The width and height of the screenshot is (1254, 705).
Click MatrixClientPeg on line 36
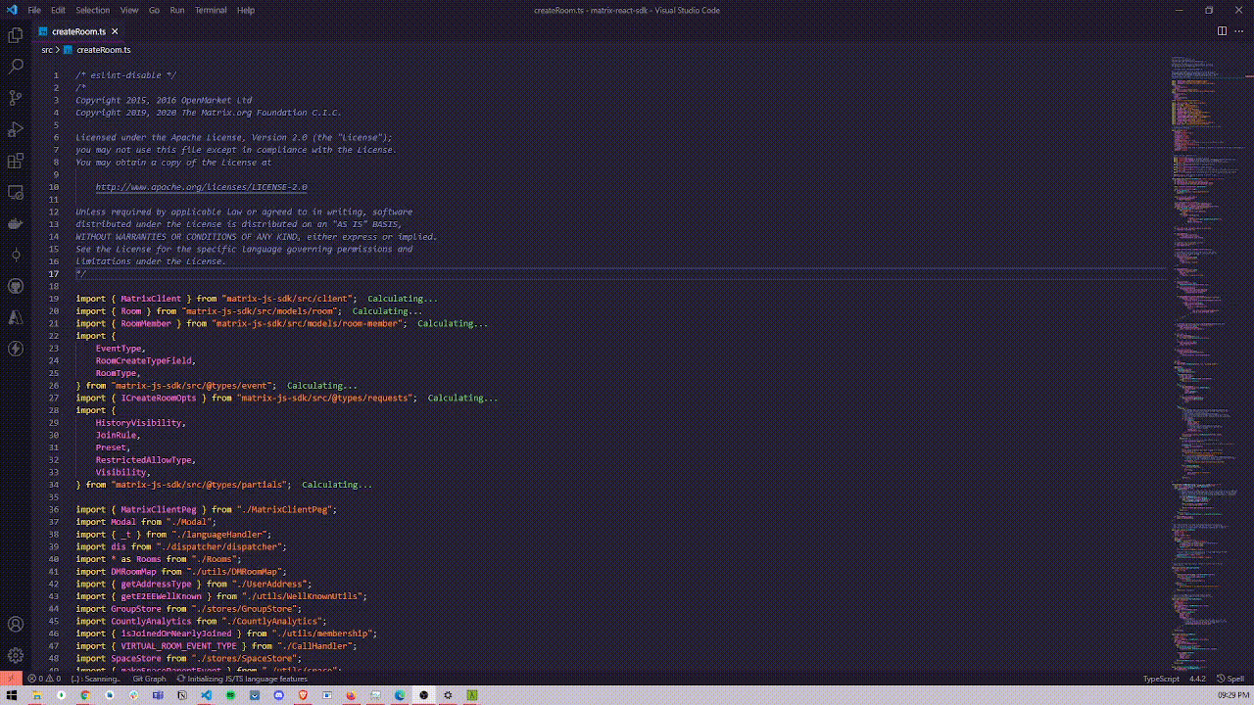[x=158, y=510]
